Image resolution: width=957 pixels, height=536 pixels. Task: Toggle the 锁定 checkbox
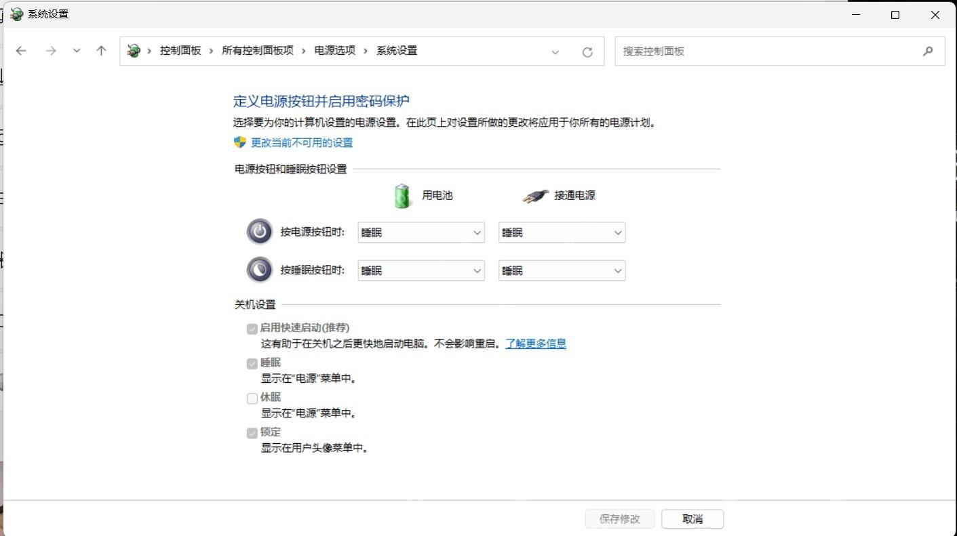[x=252, y=433]
